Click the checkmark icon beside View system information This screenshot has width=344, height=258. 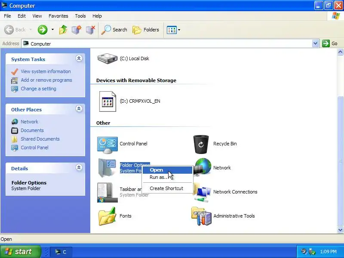point(15,71)
